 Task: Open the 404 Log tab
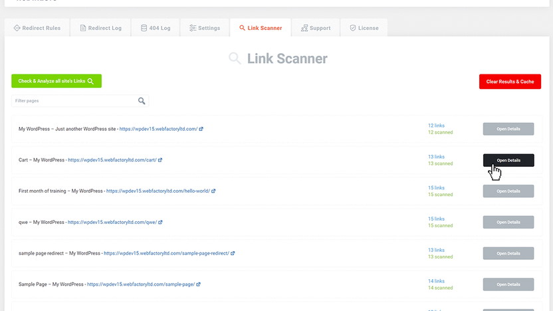[156, 28]
